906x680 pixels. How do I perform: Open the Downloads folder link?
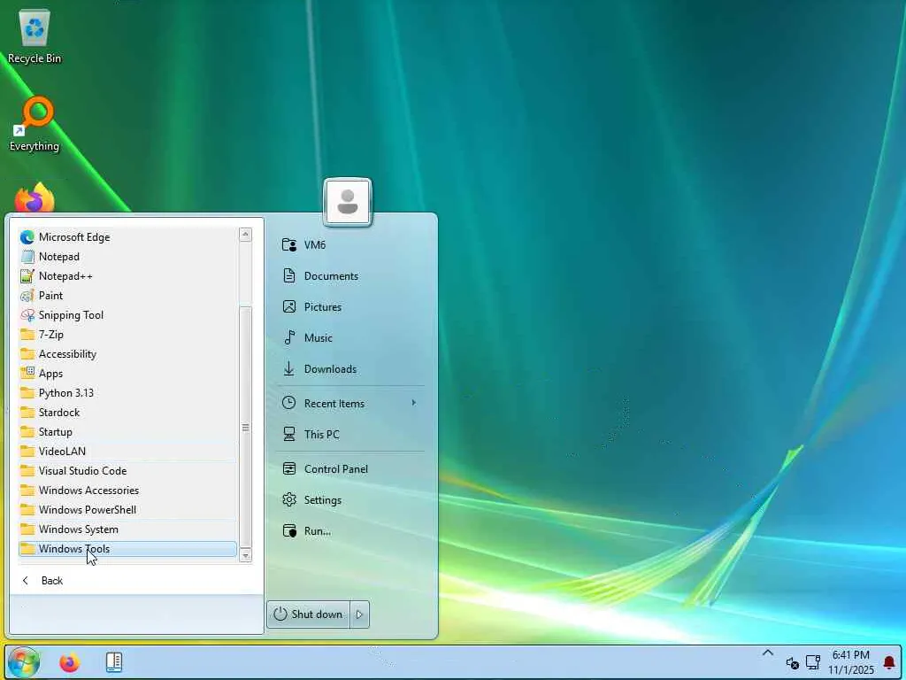(x=350, y=369)
